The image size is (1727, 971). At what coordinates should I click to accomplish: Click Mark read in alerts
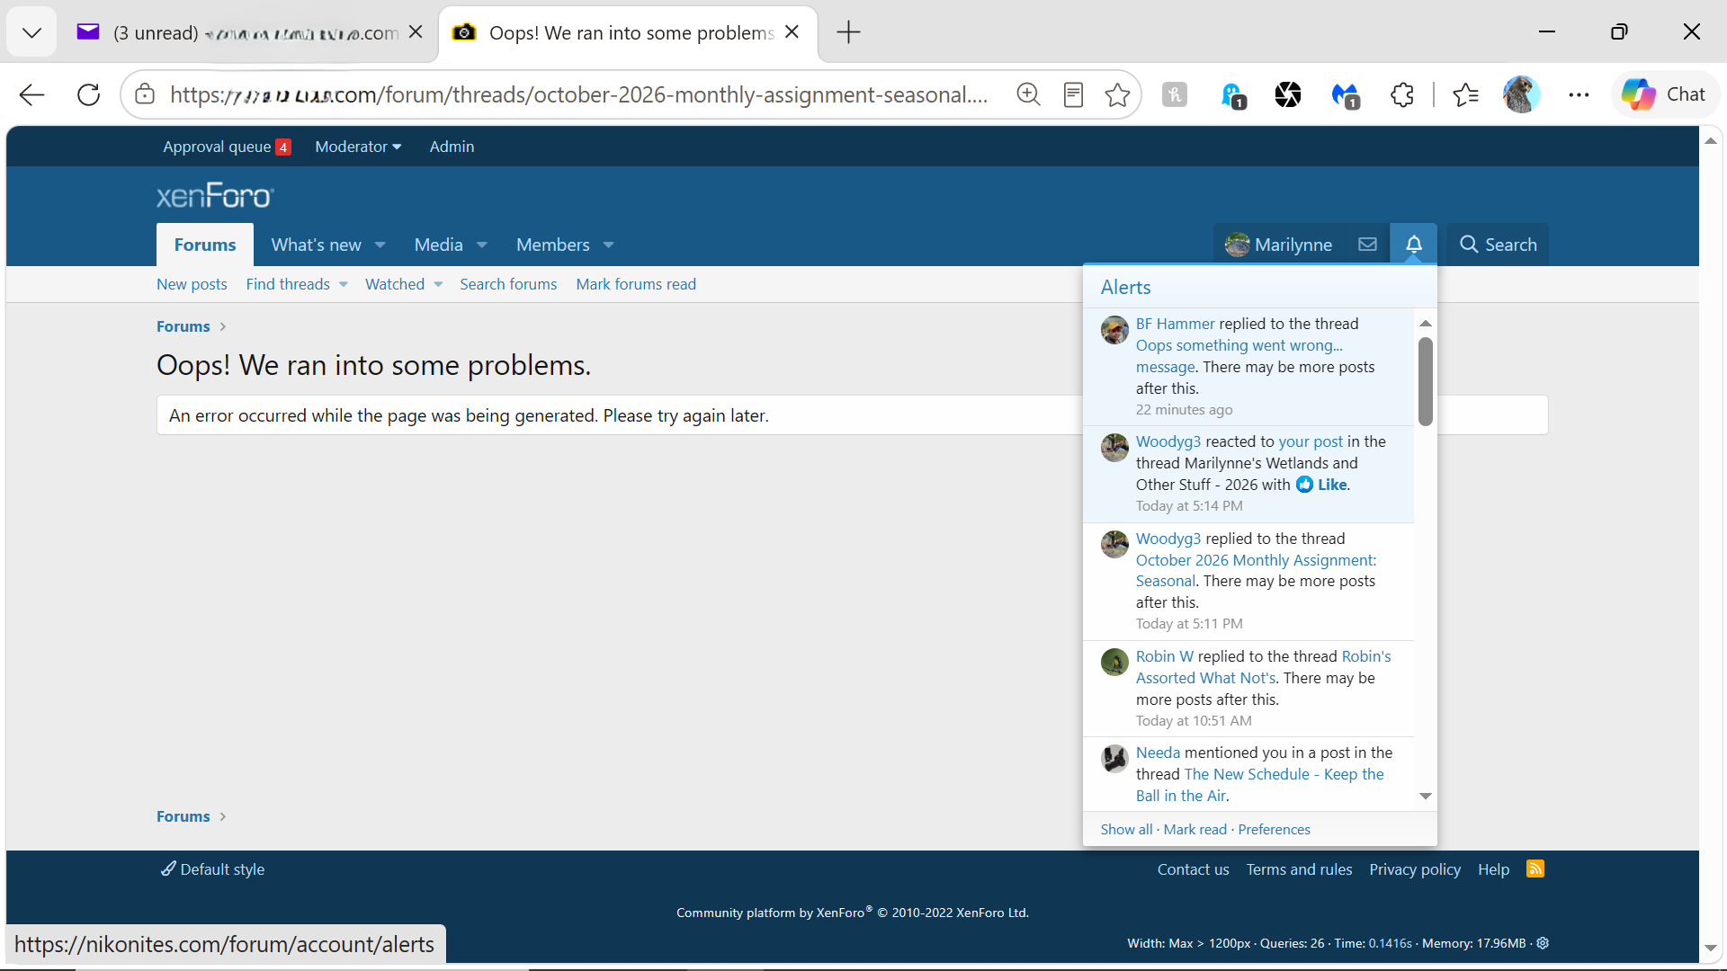(x=1195, y=829)
